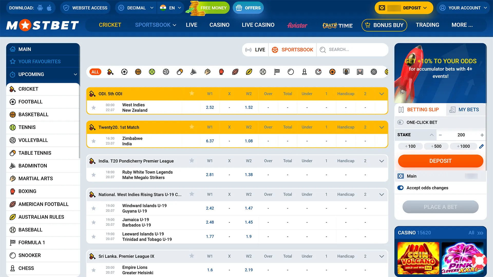The height and width of the screenshot is (277, 493).
Task: Open the Cricket tab in top navigation
Action: click(x=110, y=25)
